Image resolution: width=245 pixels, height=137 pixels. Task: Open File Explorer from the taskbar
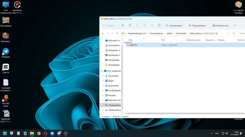tap(32, 133)
